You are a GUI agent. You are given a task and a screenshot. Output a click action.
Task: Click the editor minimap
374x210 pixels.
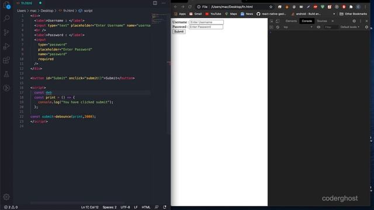pyautogui.click(x=159, y=18)
